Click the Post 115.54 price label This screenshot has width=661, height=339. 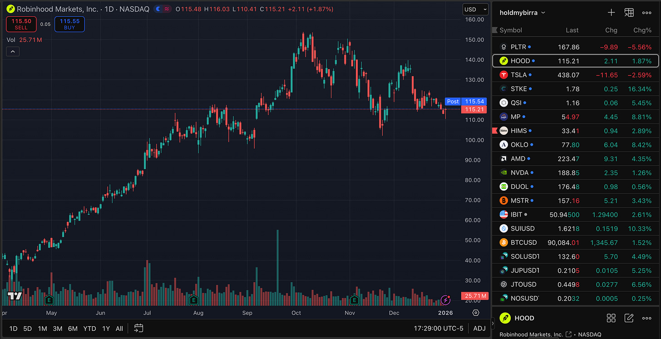(466, 102)
